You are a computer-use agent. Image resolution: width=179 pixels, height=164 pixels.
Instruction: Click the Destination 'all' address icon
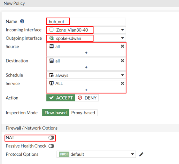[51, 61]
